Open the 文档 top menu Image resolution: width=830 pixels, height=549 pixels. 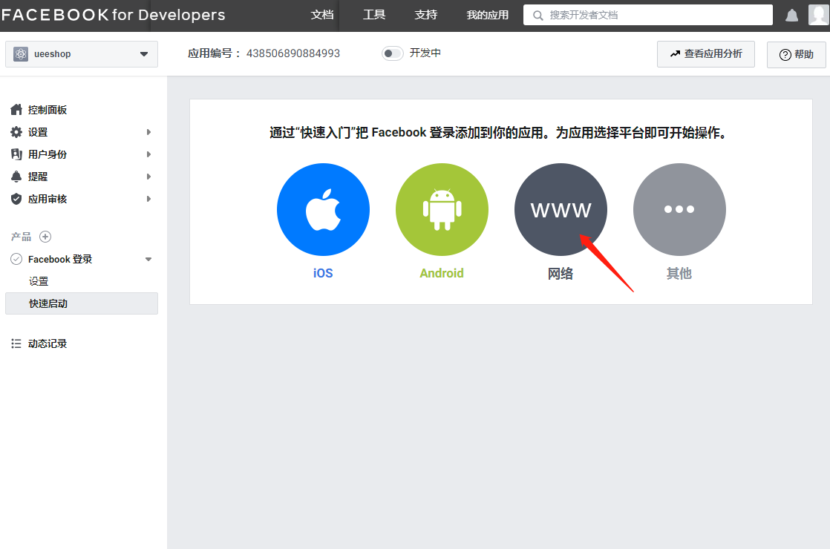click(x=322, y=15)
